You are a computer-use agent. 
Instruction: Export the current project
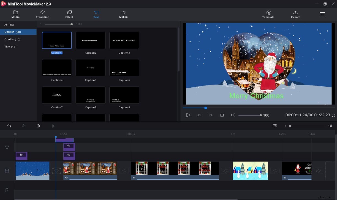(x=295, y=14)
